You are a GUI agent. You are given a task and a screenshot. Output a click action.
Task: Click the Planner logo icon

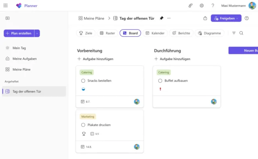[x=19, y=6]
